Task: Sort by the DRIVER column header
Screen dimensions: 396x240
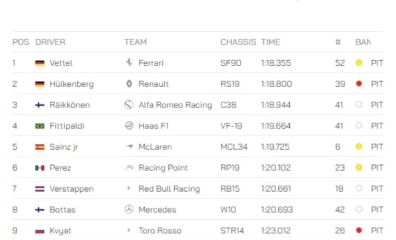Action: tap(50, 42)
